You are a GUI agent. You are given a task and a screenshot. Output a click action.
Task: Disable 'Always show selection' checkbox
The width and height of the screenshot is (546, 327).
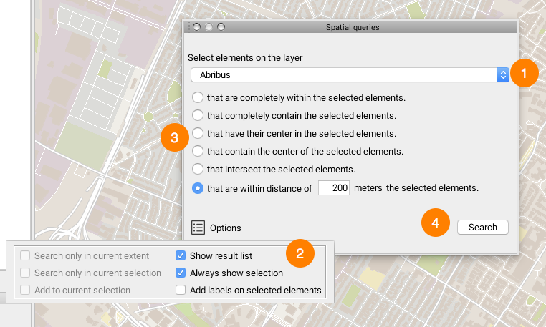pos(181,273)
